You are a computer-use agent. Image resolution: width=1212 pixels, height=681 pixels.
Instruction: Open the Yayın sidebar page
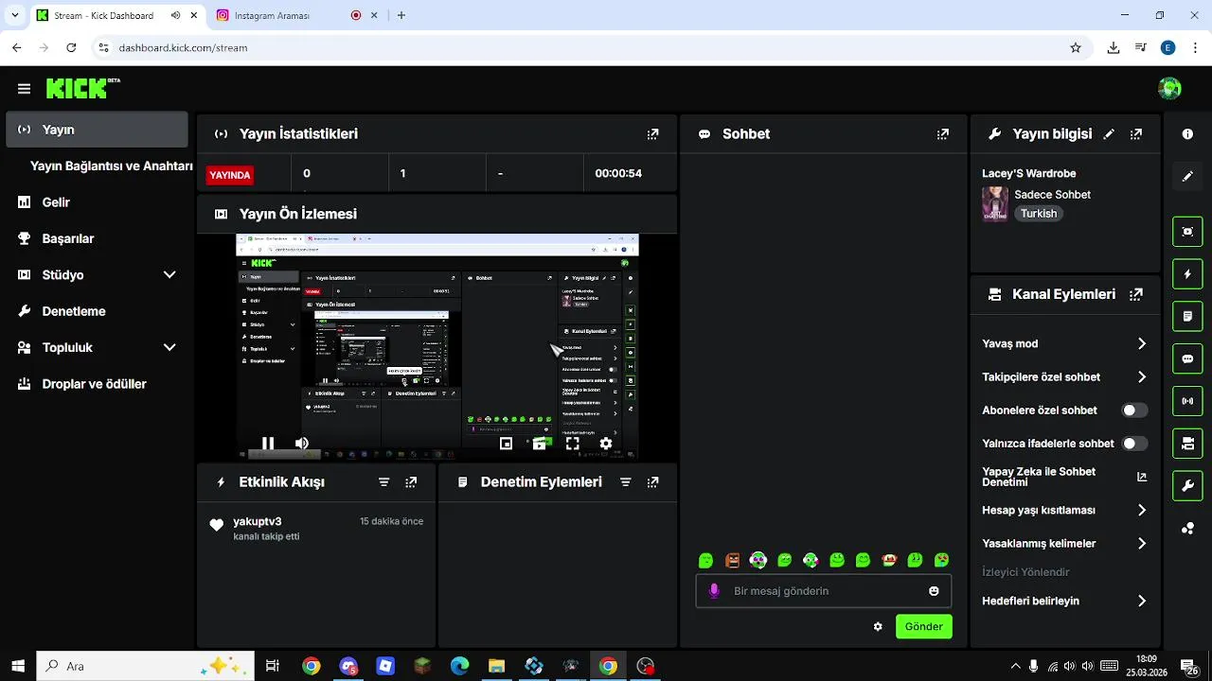coord(97,130)
